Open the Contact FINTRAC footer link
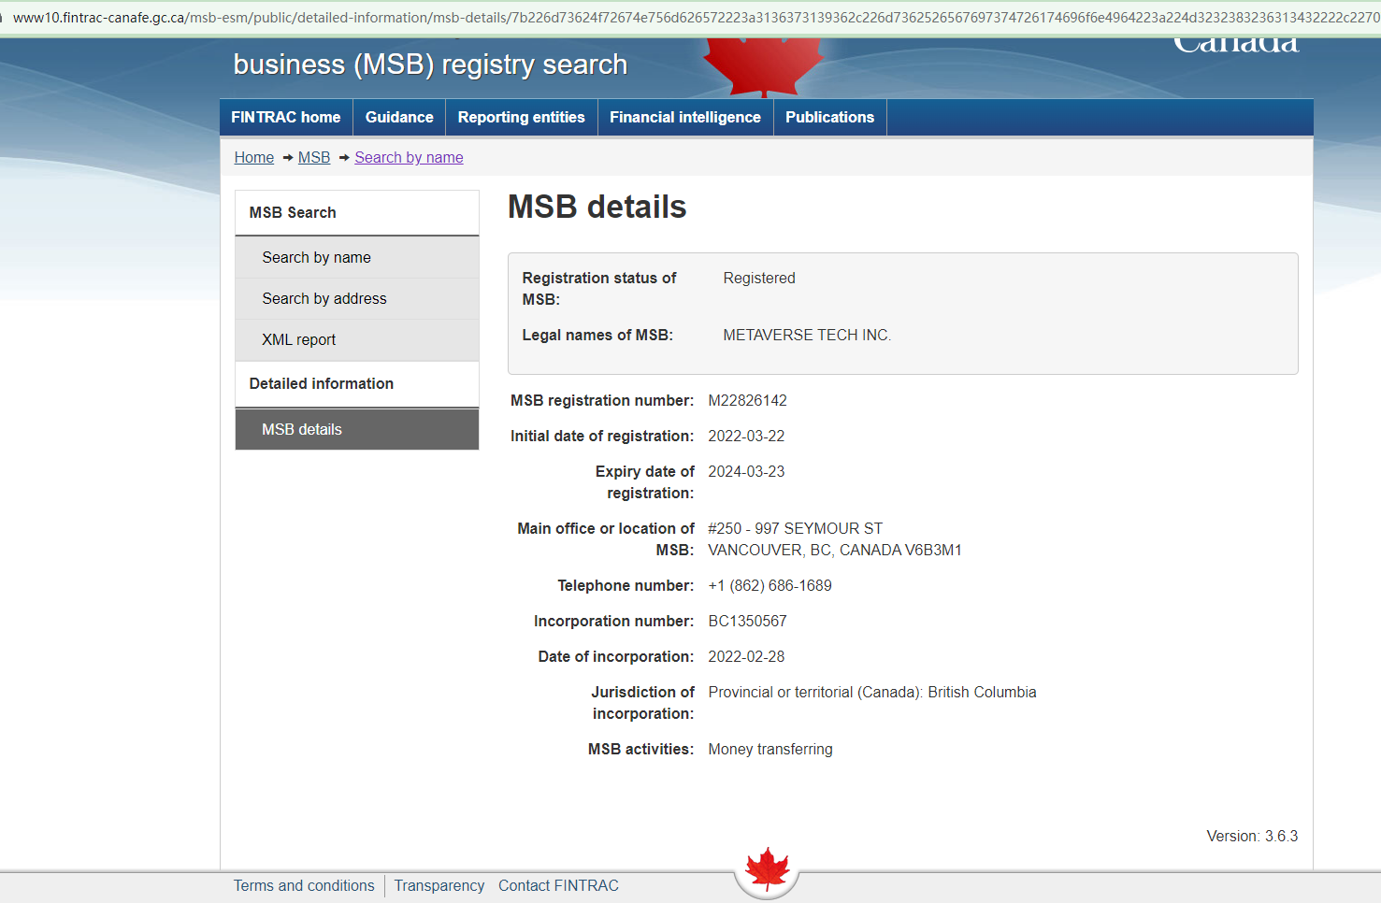The width and height of the screenshot is (1381, 903). coord(558,886)
